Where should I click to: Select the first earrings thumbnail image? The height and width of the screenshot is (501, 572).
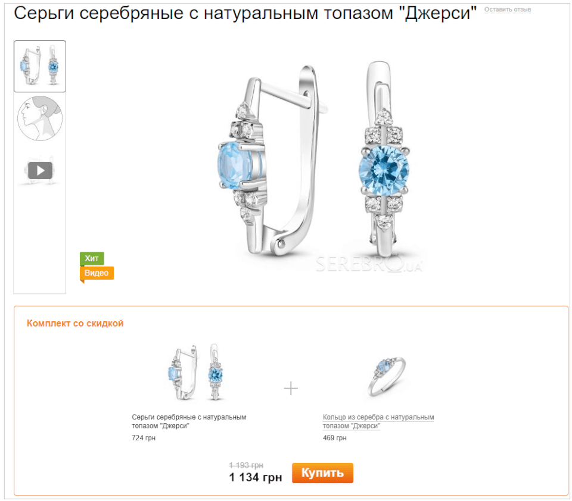pyautogui.click(x=40, y=66)
